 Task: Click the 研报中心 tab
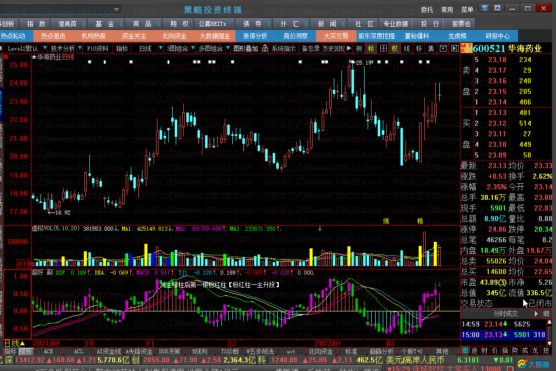click(497, 36)
